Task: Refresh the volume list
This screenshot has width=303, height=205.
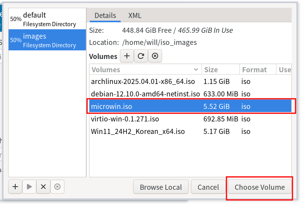Action: pos(141,56)
